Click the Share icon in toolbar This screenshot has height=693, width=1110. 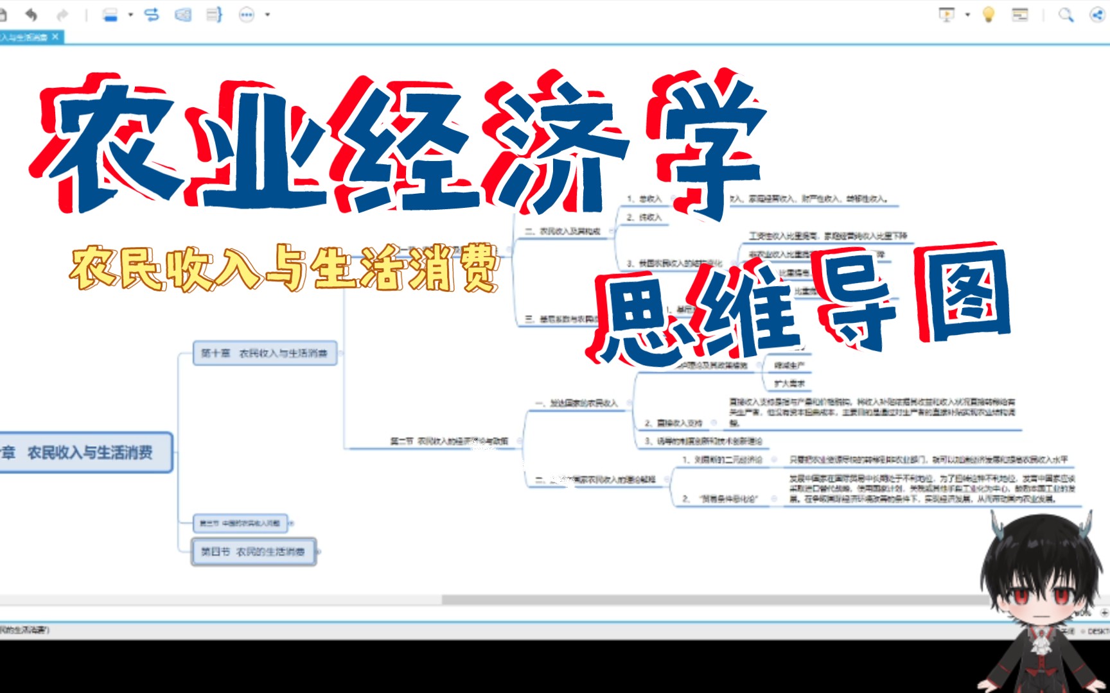(1097, 15)
